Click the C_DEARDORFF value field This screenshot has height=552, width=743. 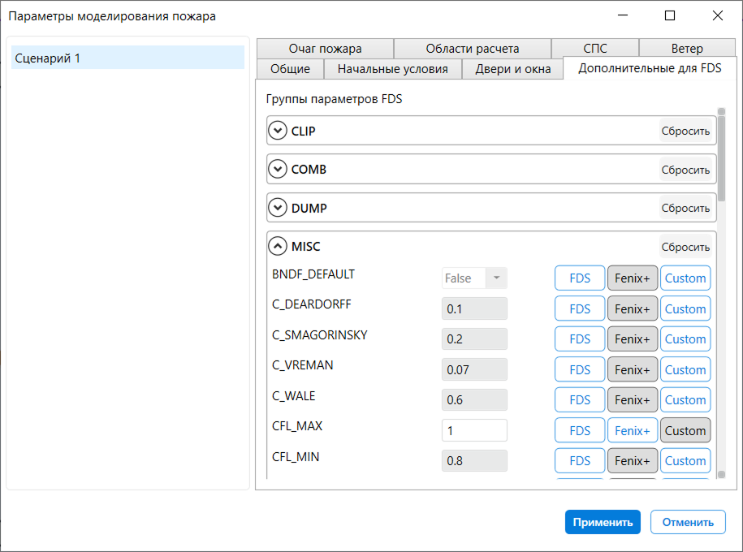pyautogui.click(x=474, y=309)
